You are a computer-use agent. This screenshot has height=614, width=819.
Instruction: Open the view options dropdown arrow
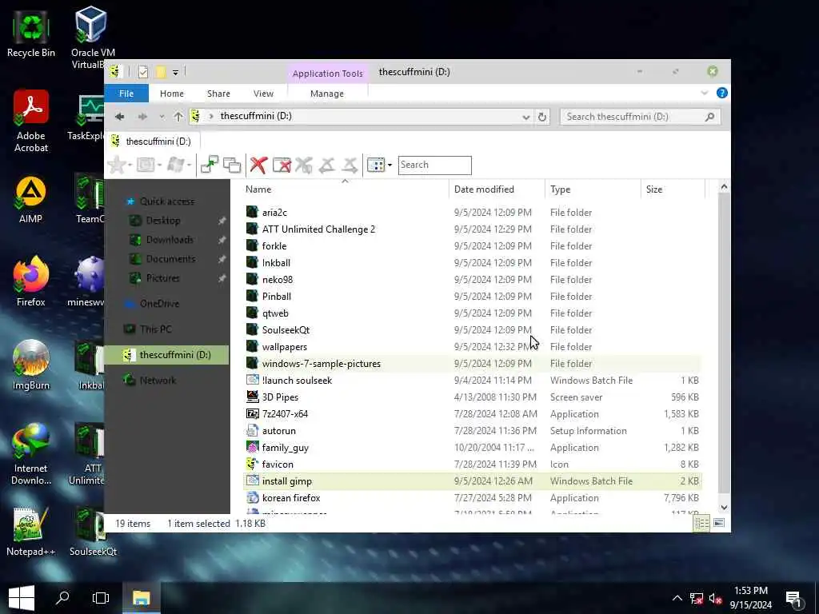click(390, 165)
